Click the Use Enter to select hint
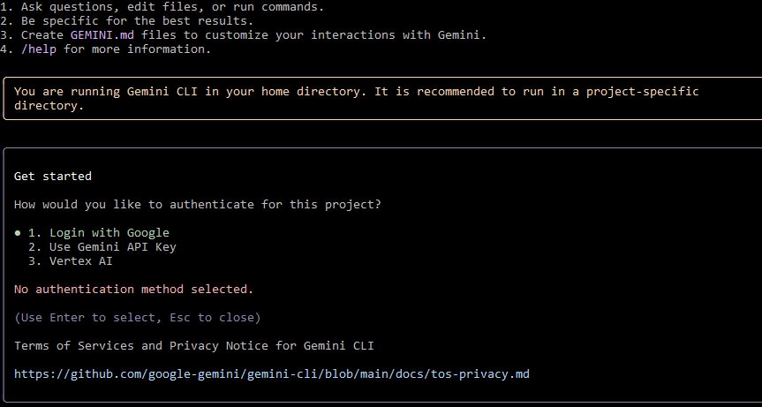The height and width of the screenshot is (407, 762). tap(95, 317)
